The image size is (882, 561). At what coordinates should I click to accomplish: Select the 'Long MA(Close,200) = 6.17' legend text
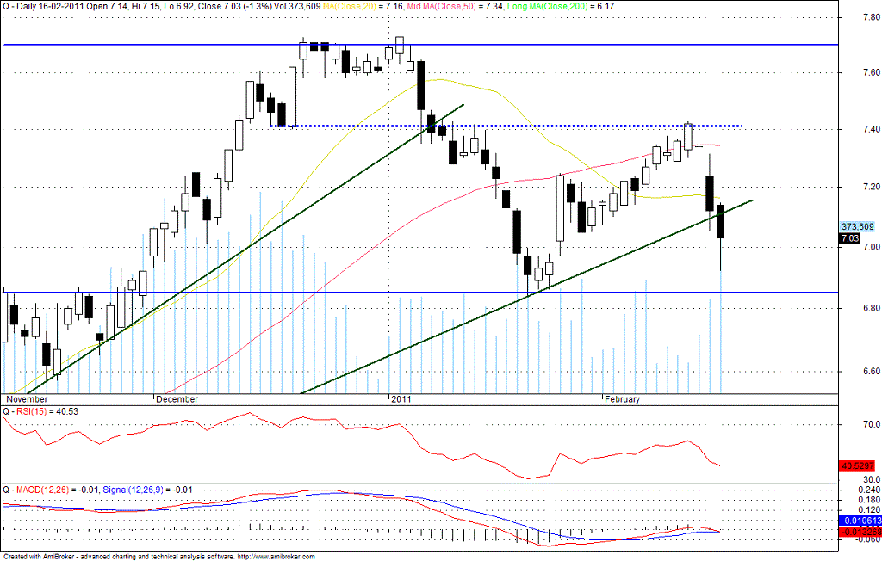pyautogui.click(x=561, y=6)
